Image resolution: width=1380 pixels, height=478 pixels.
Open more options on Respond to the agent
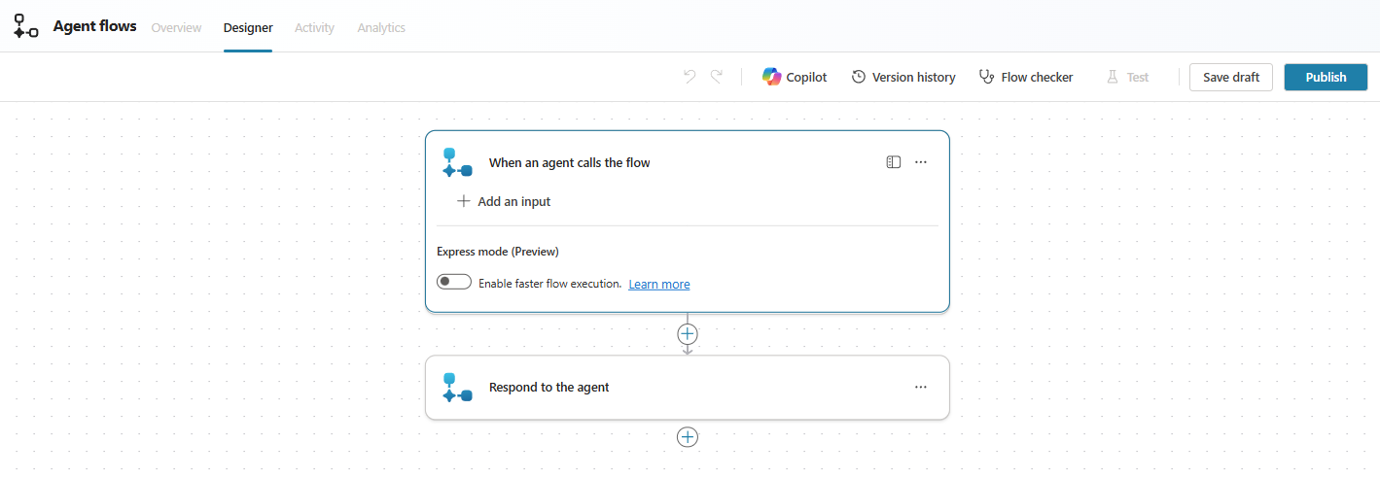tap(921, 387)
